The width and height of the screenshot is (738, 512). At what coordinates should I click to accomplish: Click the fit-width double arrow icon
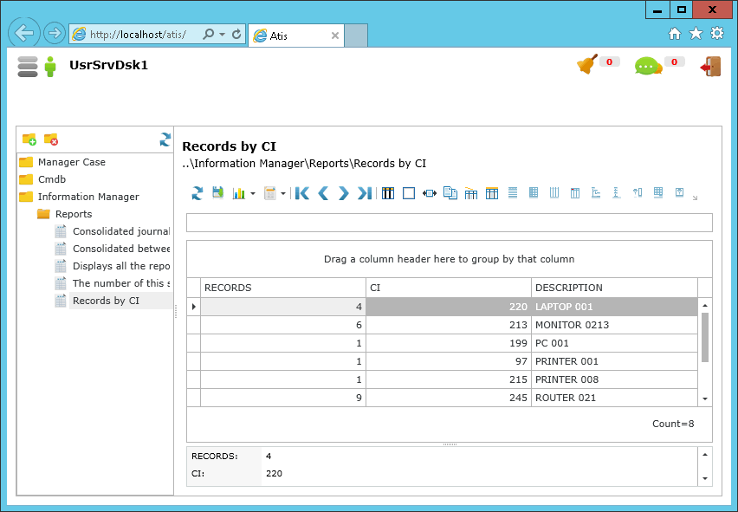pyautogui.click(x=430, y=193)
